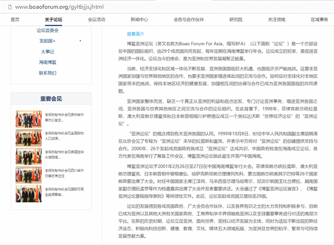Viewport: 334px width, 245px height.
Task: Open thumbnail for 会见全国政协人口资源 meeting
Action: click(x=29, y=134)
